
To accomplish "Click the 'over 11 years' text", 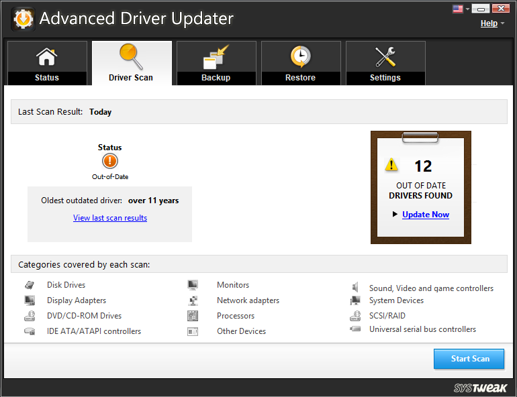I will (x=153, y=201).
